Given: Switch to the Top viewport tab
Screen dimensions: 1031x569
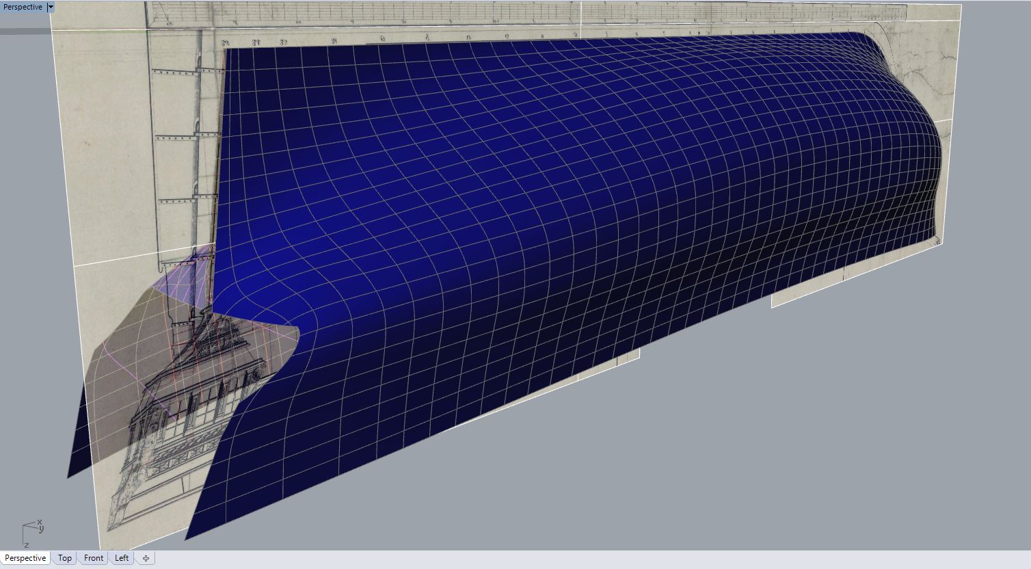Looking at the screenshot, I should [x=65, y=558].
